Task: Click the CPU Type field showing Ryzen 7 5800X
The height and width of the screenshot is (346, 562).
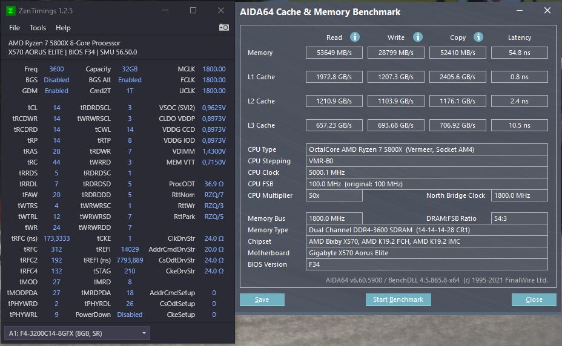Action: pyautogui.click(x=427, y=149)
